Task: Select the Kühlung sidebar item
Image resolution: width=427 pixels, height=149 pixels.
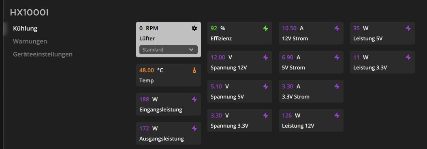Action: 26,28
